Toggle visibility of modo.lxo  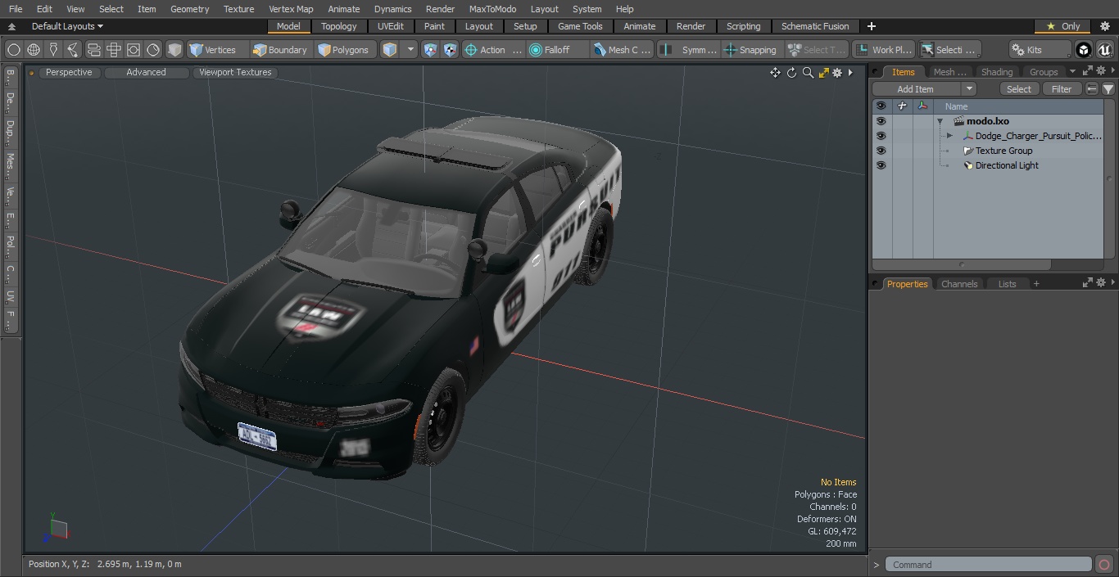point(881,121)
